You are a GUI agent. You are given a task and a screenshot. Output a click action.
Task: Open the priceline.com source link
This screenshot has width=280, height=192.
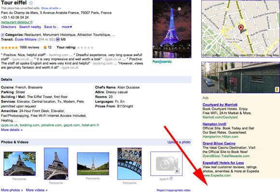[52, 125]
